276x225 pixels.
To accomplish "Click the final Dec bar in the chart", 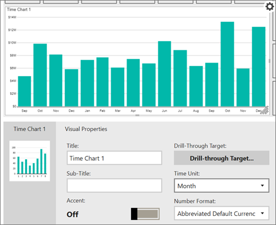I will [x=259, y=66].
